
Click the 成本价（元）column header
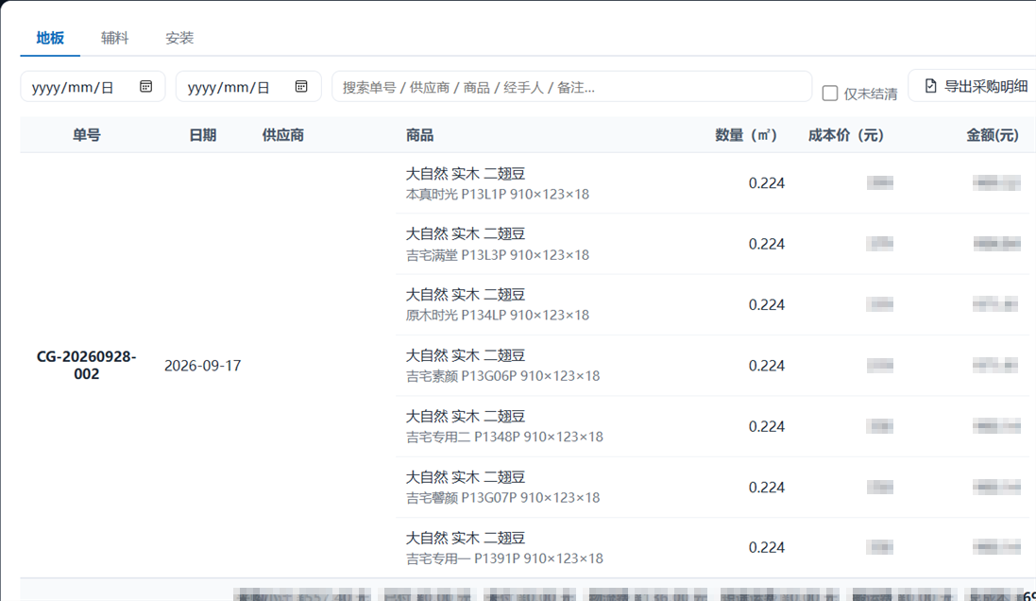[846, 135]
